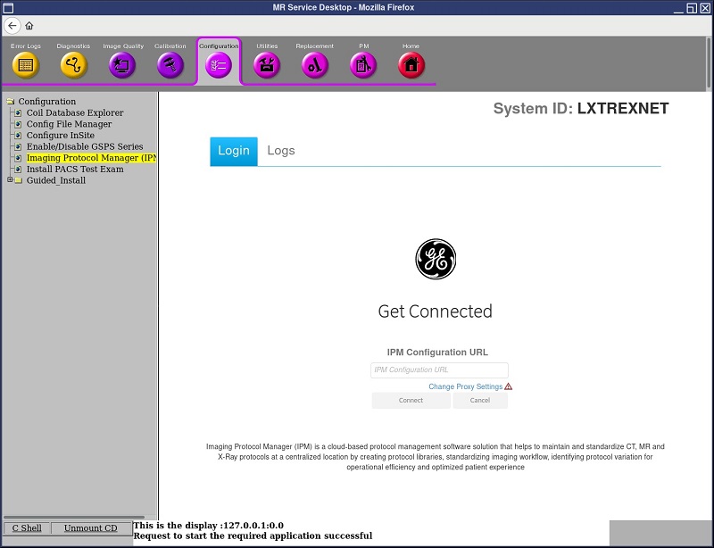Open Coil Database Explorer in tree

[x=75, y=113]
